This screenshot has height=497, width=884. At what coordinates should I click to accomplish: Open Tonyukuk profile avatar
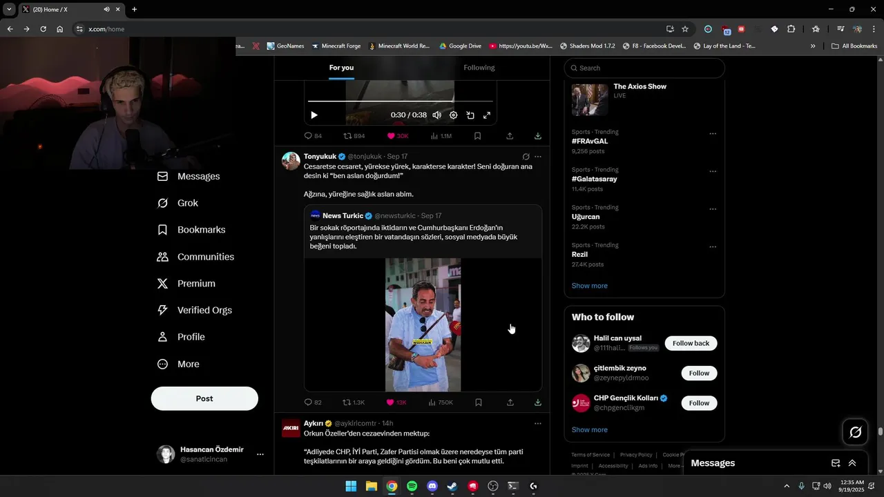[x=291, y=161]
